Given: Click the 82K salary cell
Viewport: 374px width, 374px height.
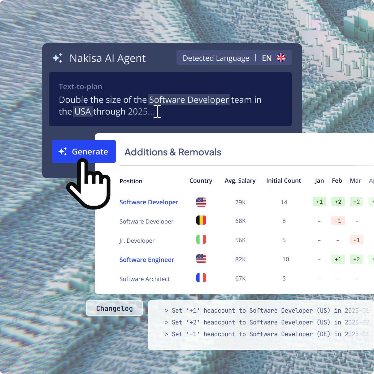Looking at the screenshot, I should [x=241, y=259].
